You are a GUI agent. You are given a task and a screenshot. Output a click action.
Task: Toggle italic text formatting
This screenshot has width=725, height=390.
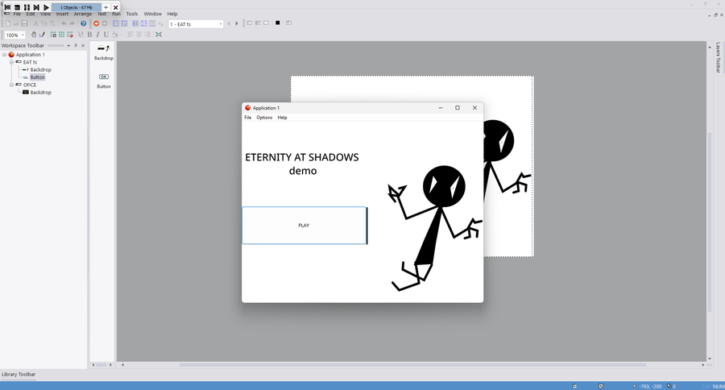(97, 35)
